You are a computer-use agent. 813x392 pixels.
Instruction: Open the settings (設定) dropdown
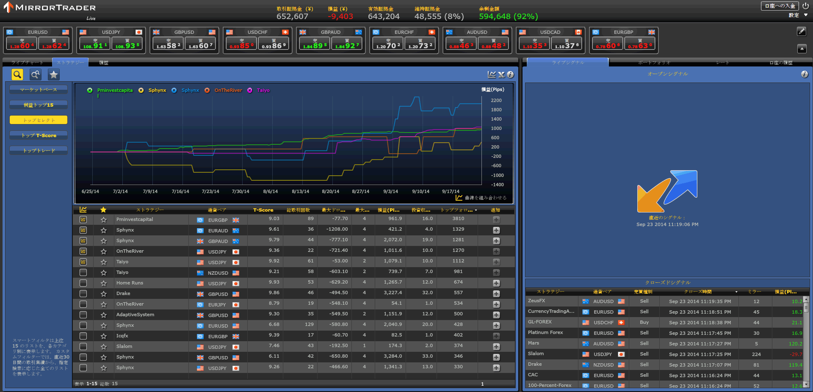[798, 15]
